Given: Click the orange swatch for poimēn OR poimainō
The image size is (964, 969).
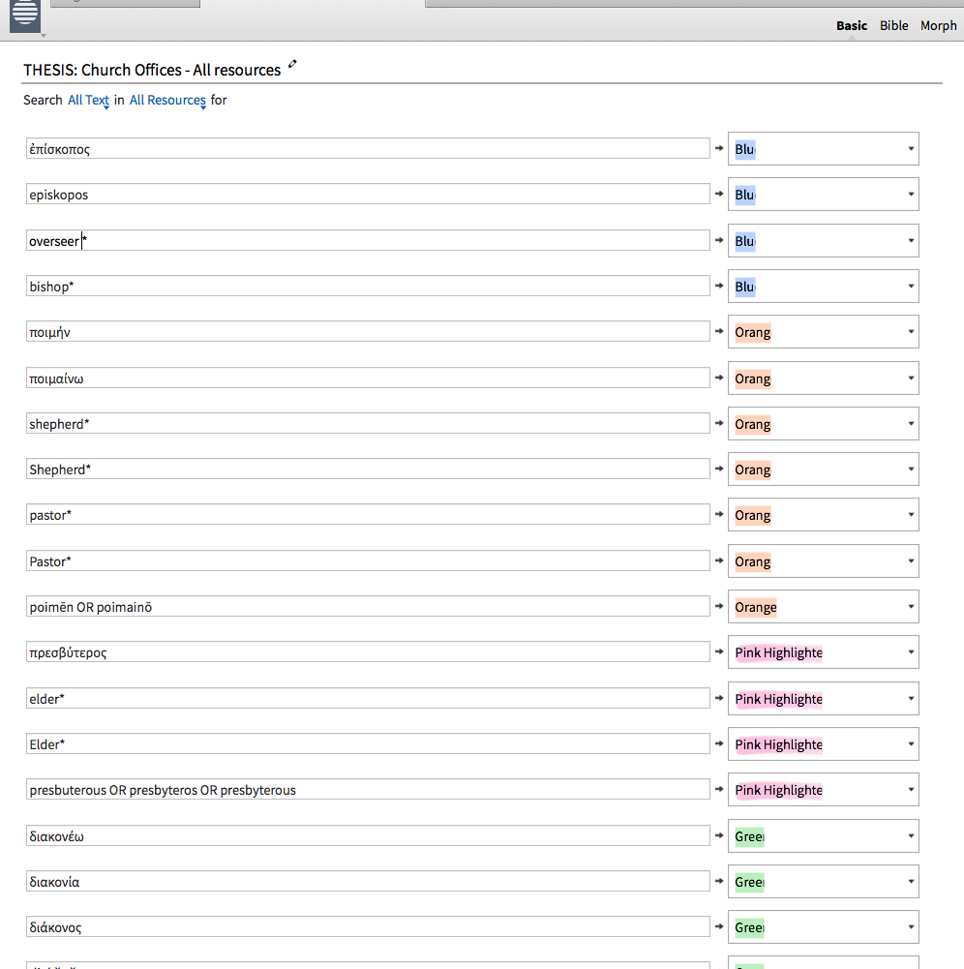Looking at the screenshot, I should tap(755, 608).
